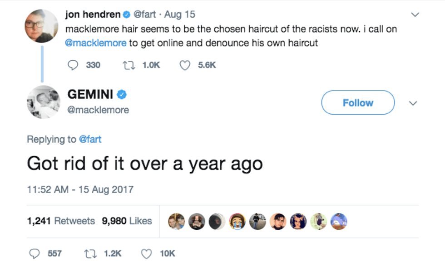This screenshot has width=445, height=280.
Task: Open jon hendren's profile picture
Action: click(x=41, y=26)
